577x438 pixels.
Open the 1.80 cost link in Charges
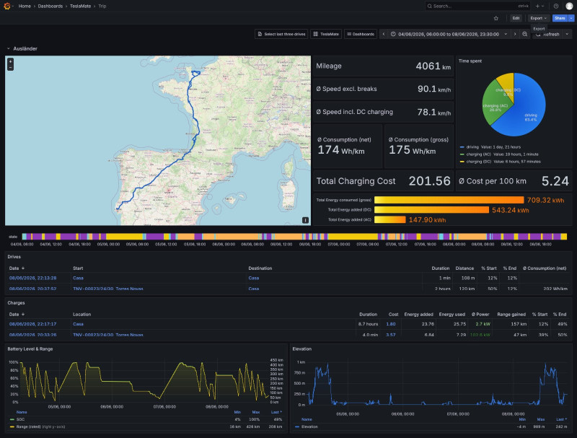pyautogui.click(x=391, y=324)
